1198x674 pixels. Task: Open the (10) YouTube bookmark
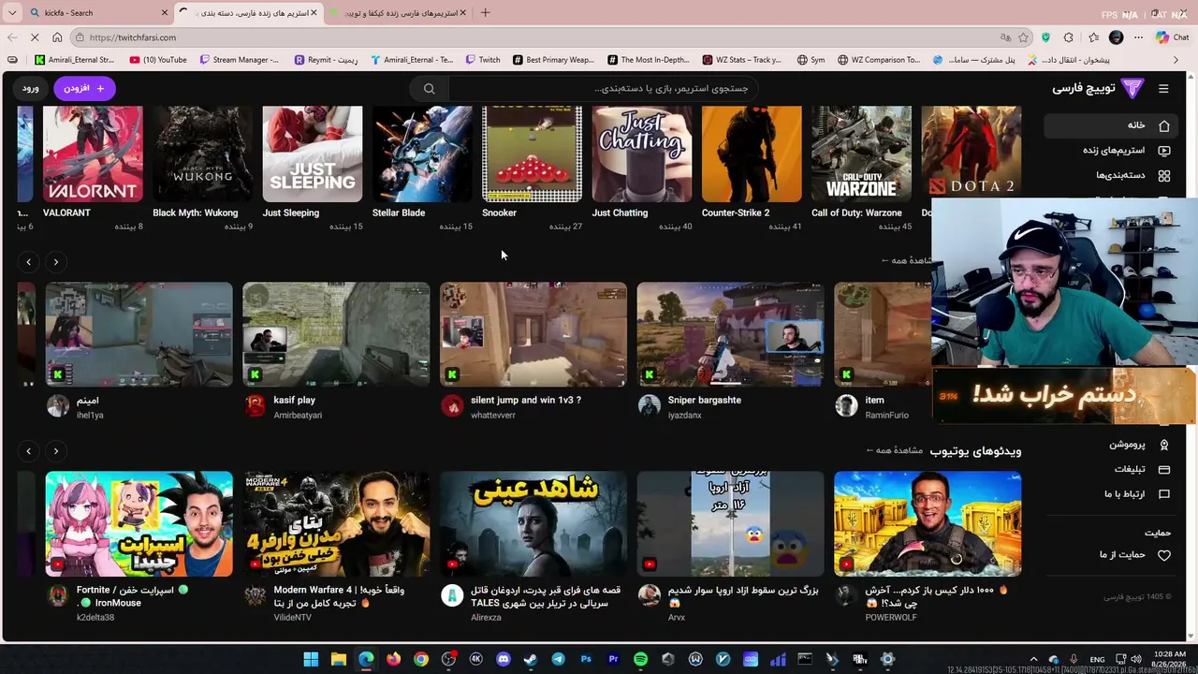(x=158, y=60)
